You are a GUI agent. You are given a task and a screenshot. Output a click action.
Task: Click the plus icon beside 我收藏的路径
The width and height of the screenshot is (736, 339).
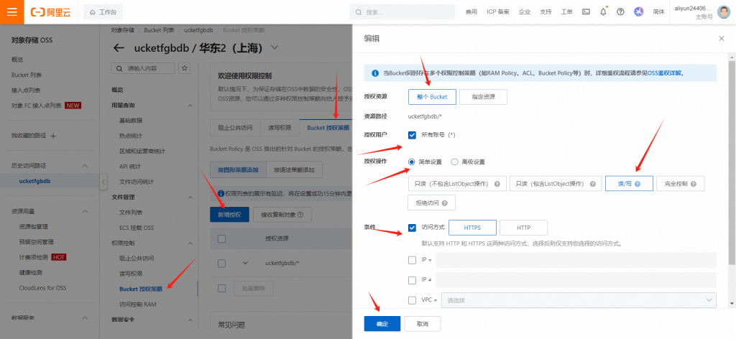tap(53, 136)
